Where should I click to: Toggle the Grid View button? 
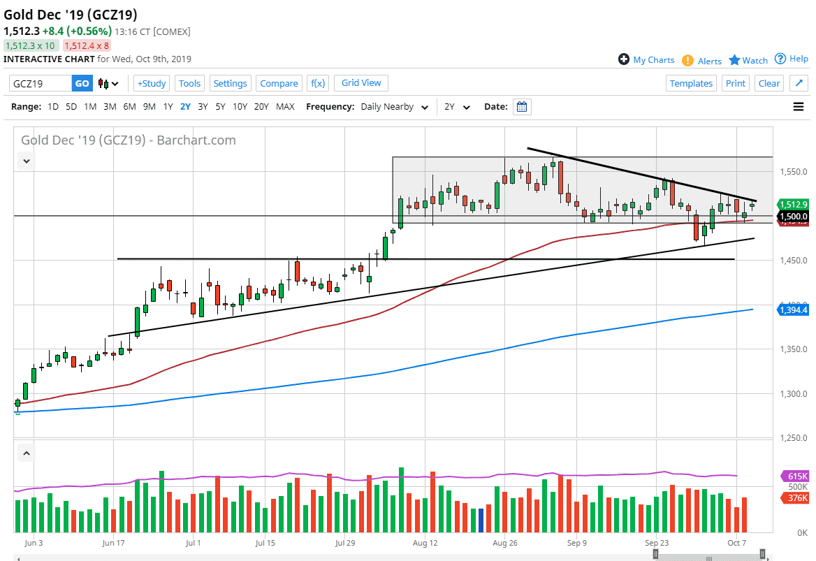click(x=361, y=83)
